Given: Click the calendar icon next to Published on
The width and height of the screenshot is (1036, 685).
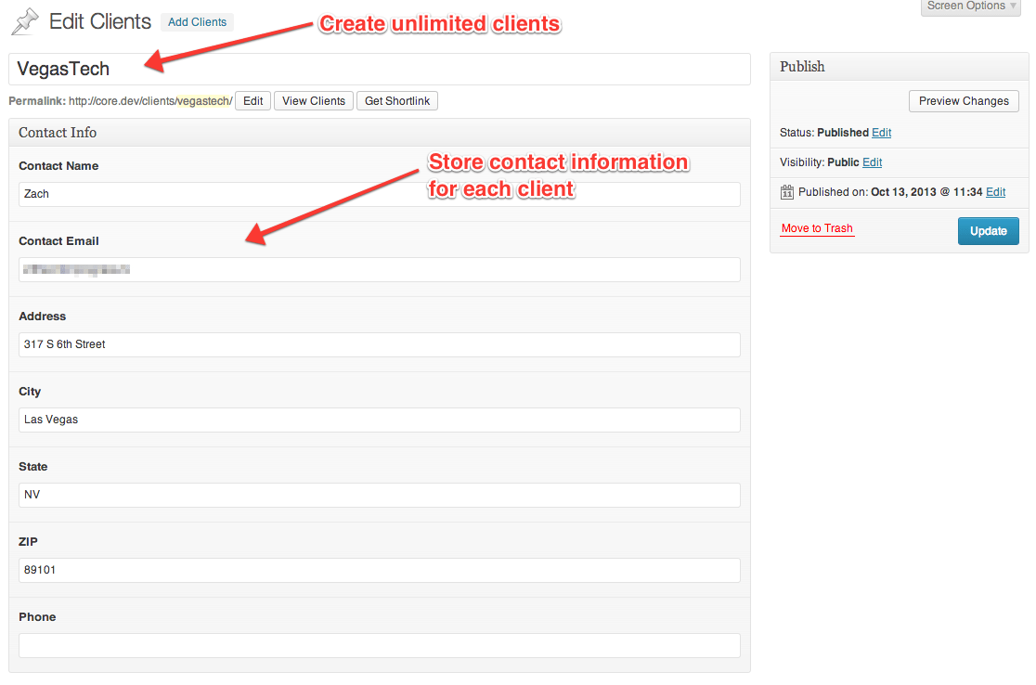Looking at the screenshot, I should click(x=786, y=192).
